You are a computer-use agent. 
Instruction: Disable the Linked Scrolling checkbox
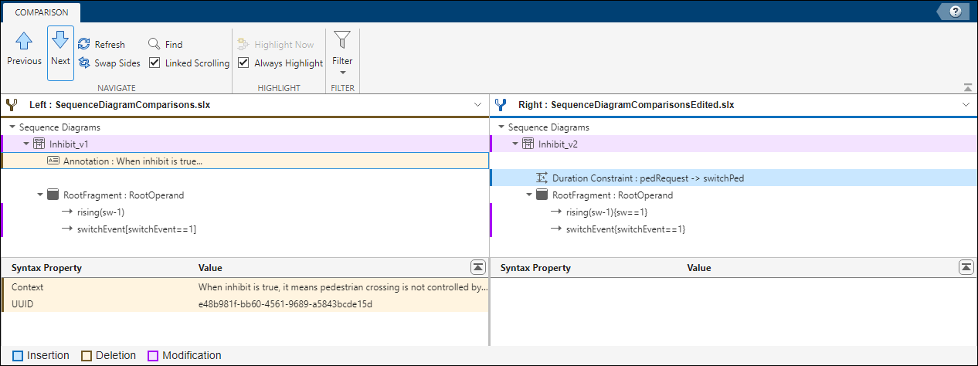coord(155,63)
